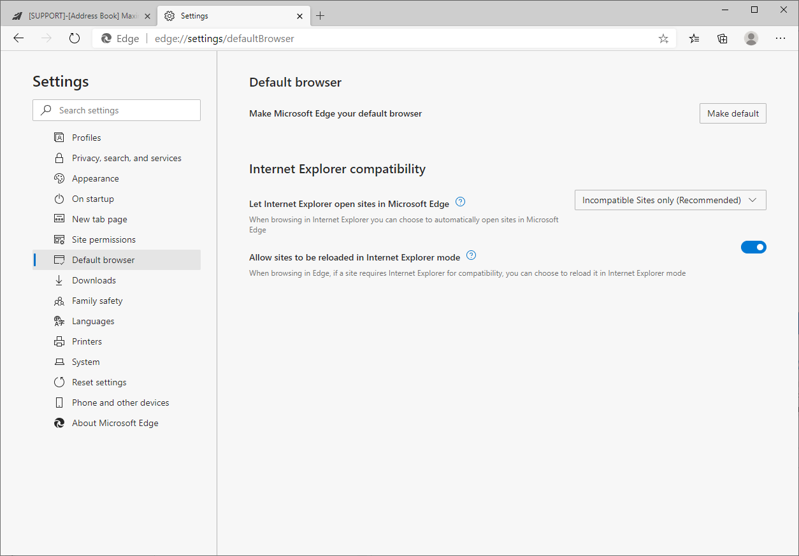Open the Collections icon in toolbar

(x=722, y=38)
